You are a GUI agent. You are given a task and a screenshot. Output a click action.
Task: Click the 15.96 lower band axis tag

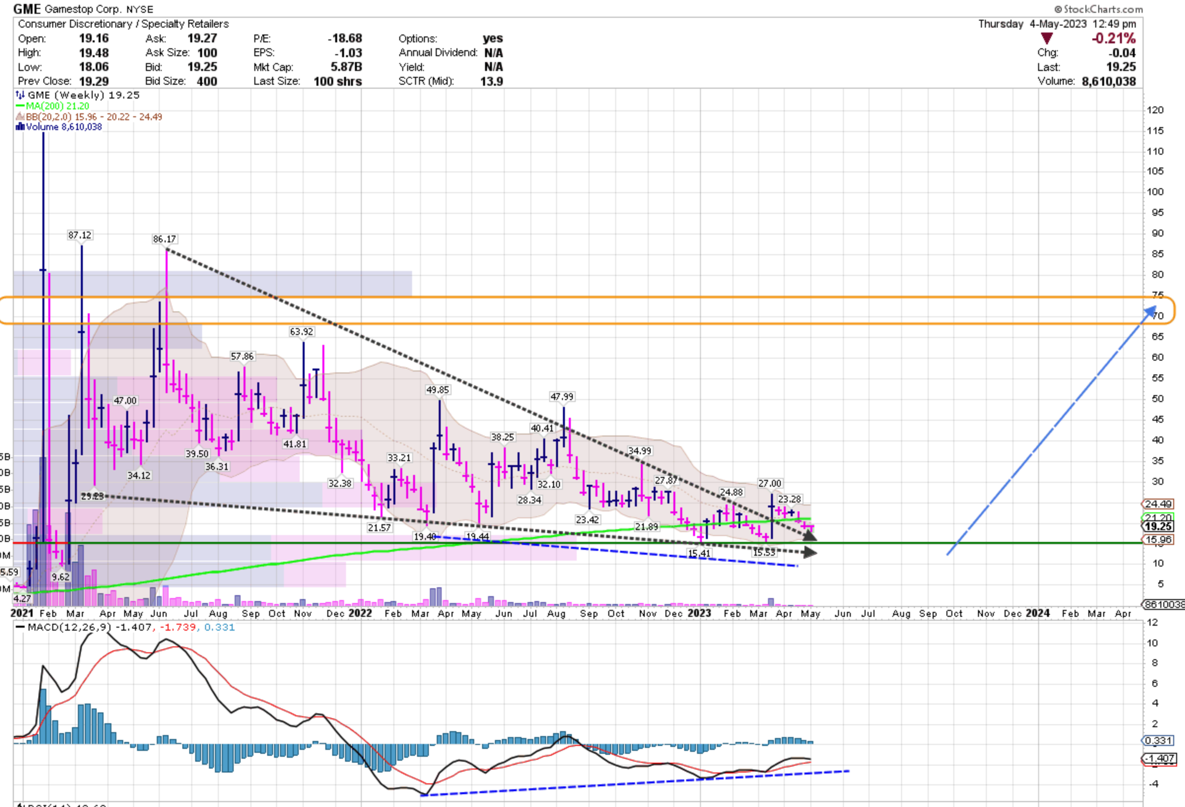1158,539
